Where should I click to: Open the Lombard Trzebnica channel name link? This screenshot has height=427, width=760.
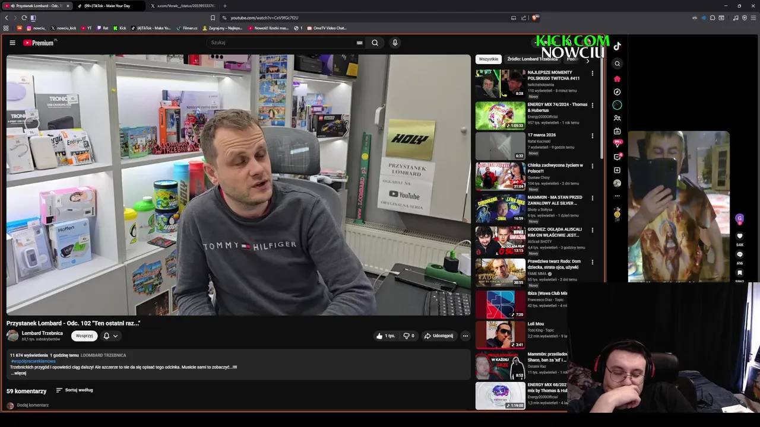coord(42,333)
